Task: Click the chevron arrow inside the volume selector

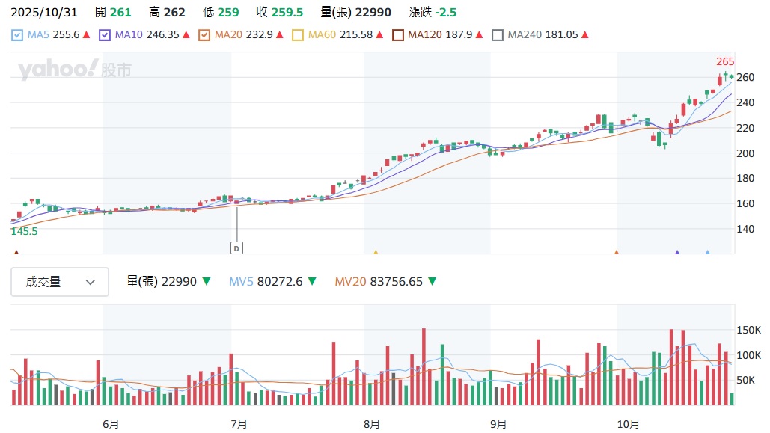Action: pos(91,282)
